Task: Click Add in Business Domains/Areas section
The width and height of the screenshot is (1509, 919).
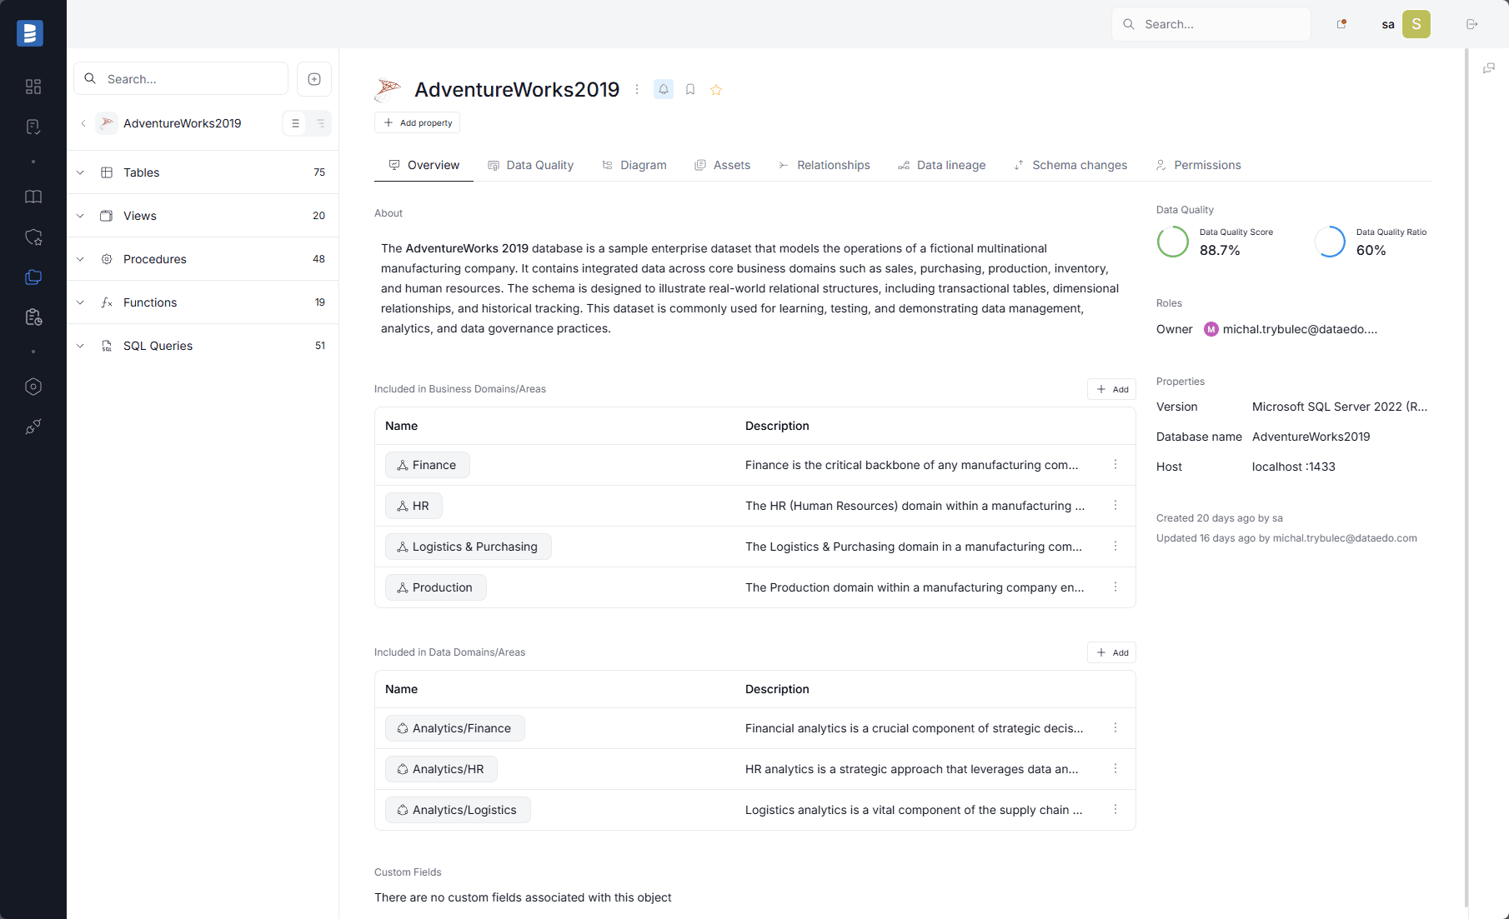Action: point(1111,389)
